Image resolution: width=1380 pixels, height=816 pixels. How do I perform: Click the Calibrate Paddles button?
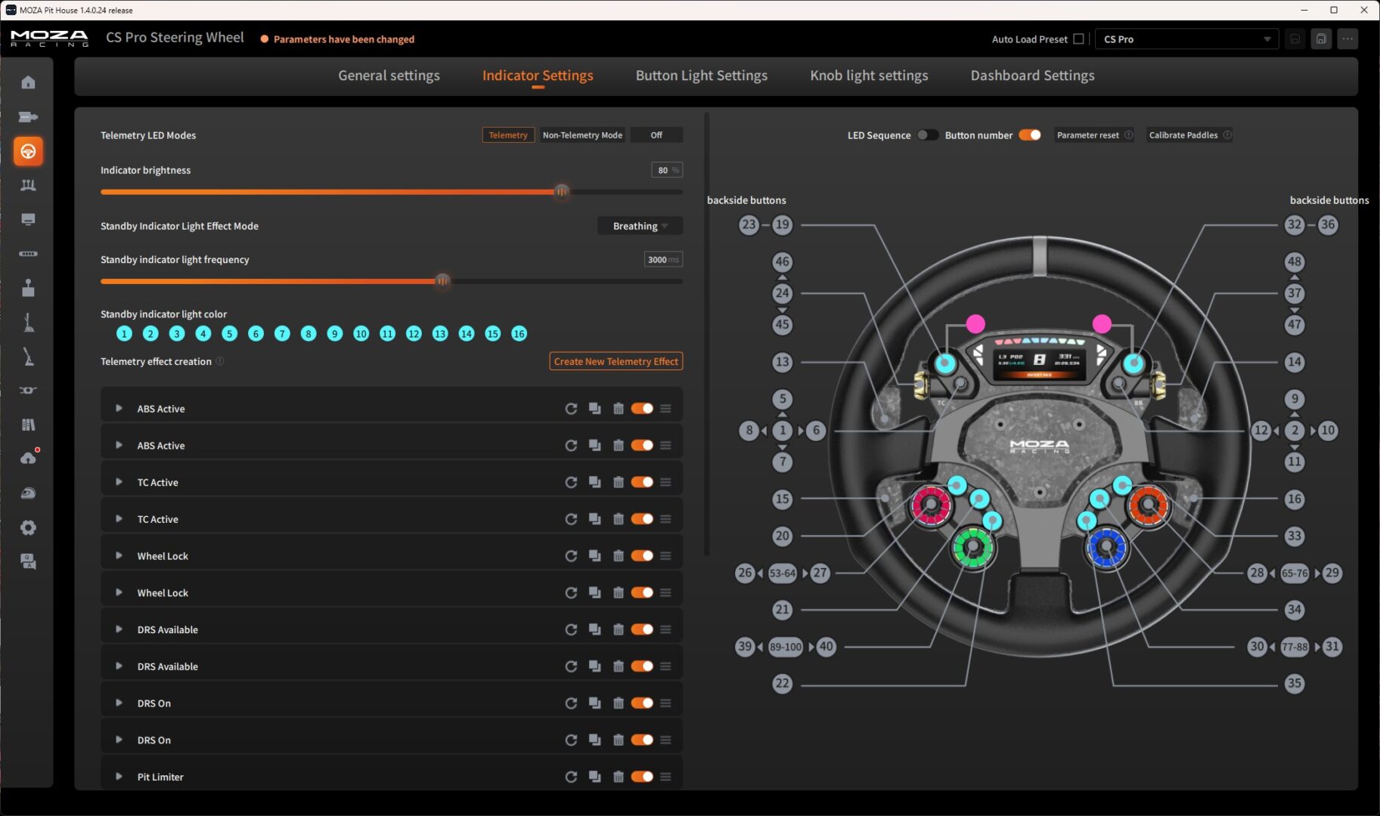[1189, 135]
